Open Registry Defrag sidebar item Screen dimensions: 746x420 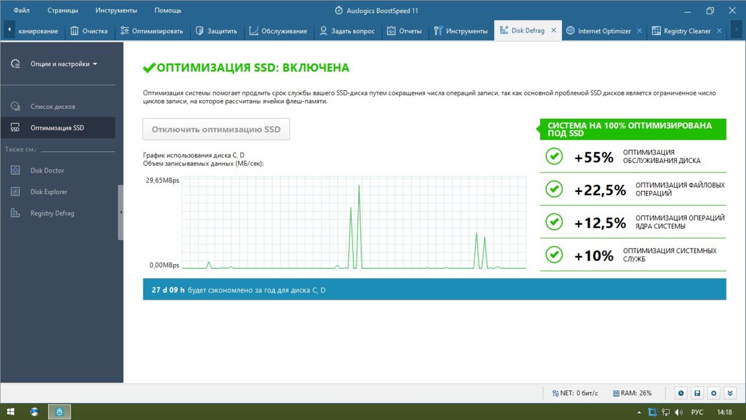pos(52,214)
